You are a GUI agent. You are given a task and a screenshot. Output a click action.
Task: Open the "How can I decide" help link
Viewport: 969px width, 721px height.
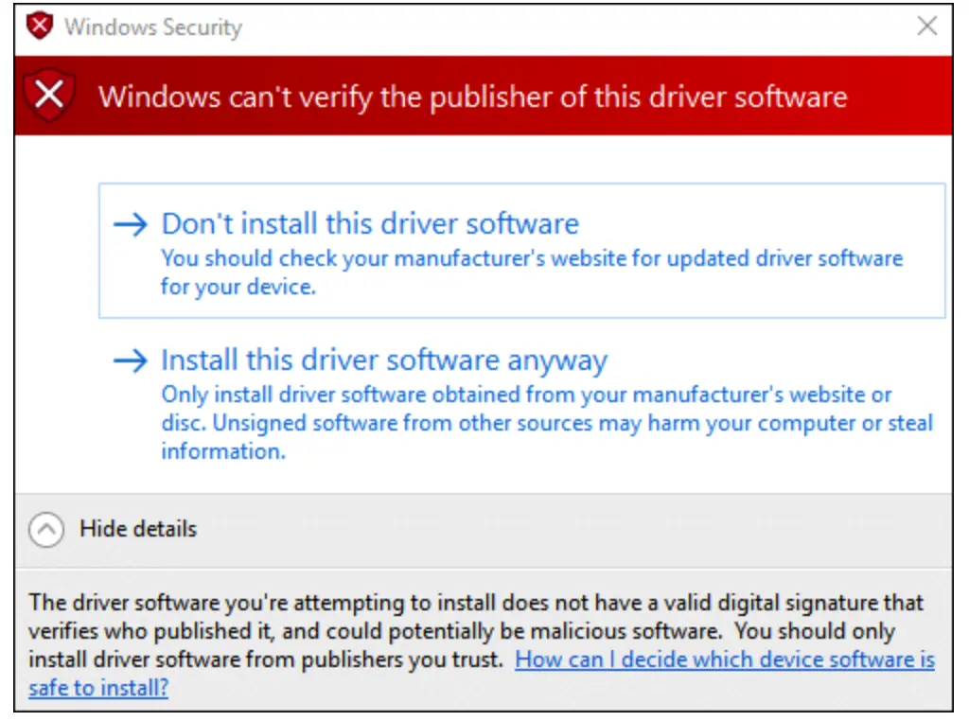click(x=724, y=659)
